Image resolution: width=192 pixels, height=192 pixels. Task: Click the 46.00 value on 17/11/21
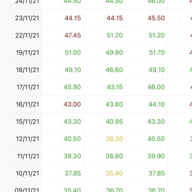(x=156, y=87)
